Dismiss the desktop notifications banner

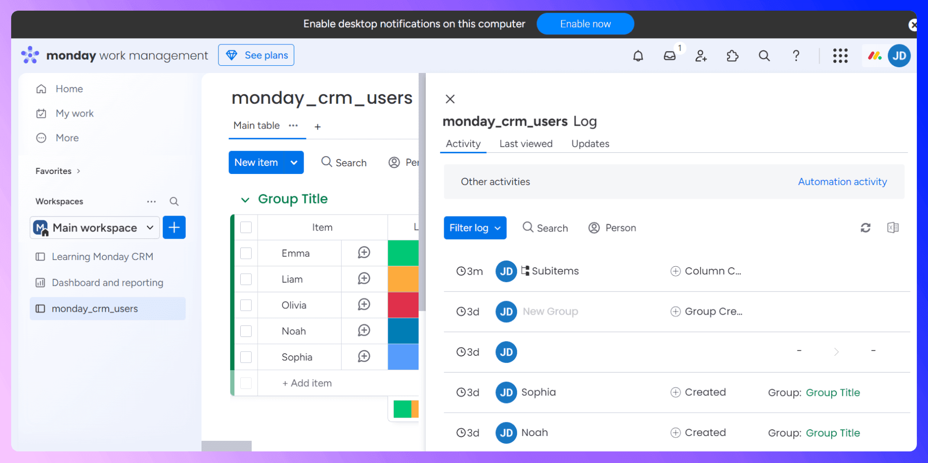click(x=913, y=25)
